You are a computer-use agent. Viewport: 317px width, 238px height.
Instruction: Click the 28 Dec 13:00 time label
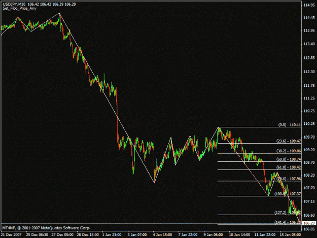[88, 235]
